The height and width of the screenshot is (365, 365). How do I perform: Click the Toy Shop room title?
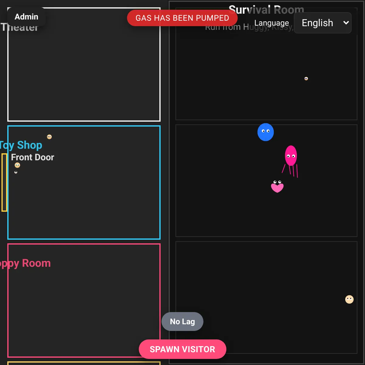pos(21,145)
